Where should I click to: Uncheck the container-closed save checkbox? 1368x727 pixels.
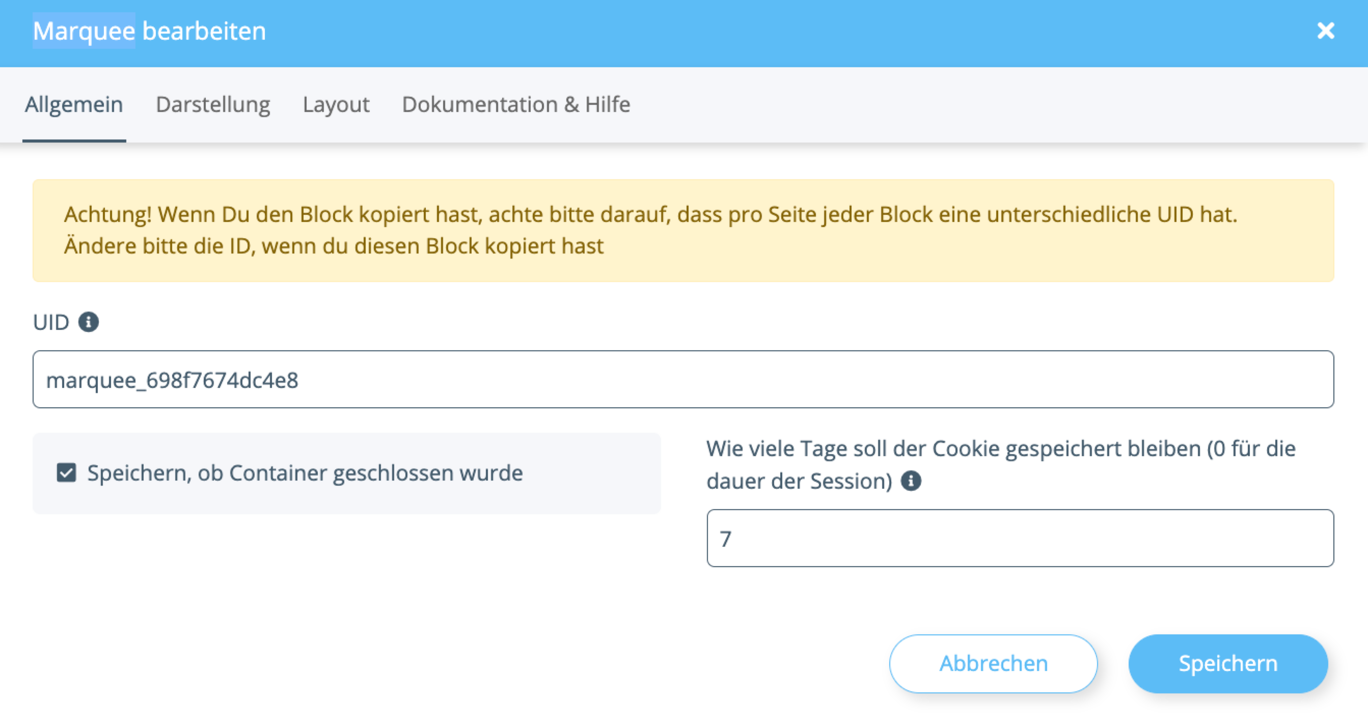66,473
